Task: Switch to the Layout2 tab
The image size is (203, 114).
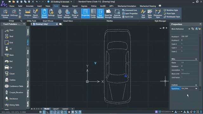Action: (65, 109)
